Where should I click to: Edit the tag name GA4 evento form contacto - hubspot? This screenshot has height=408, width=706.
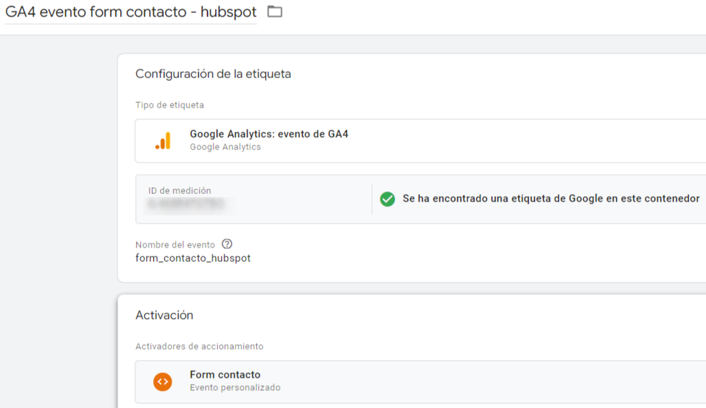(x=130, y=12)
